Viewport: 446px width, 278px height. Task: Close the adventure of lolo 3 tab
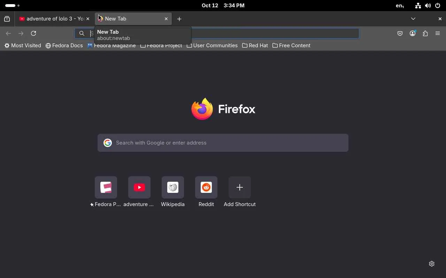pyautogui.click(x=88, y=19)
